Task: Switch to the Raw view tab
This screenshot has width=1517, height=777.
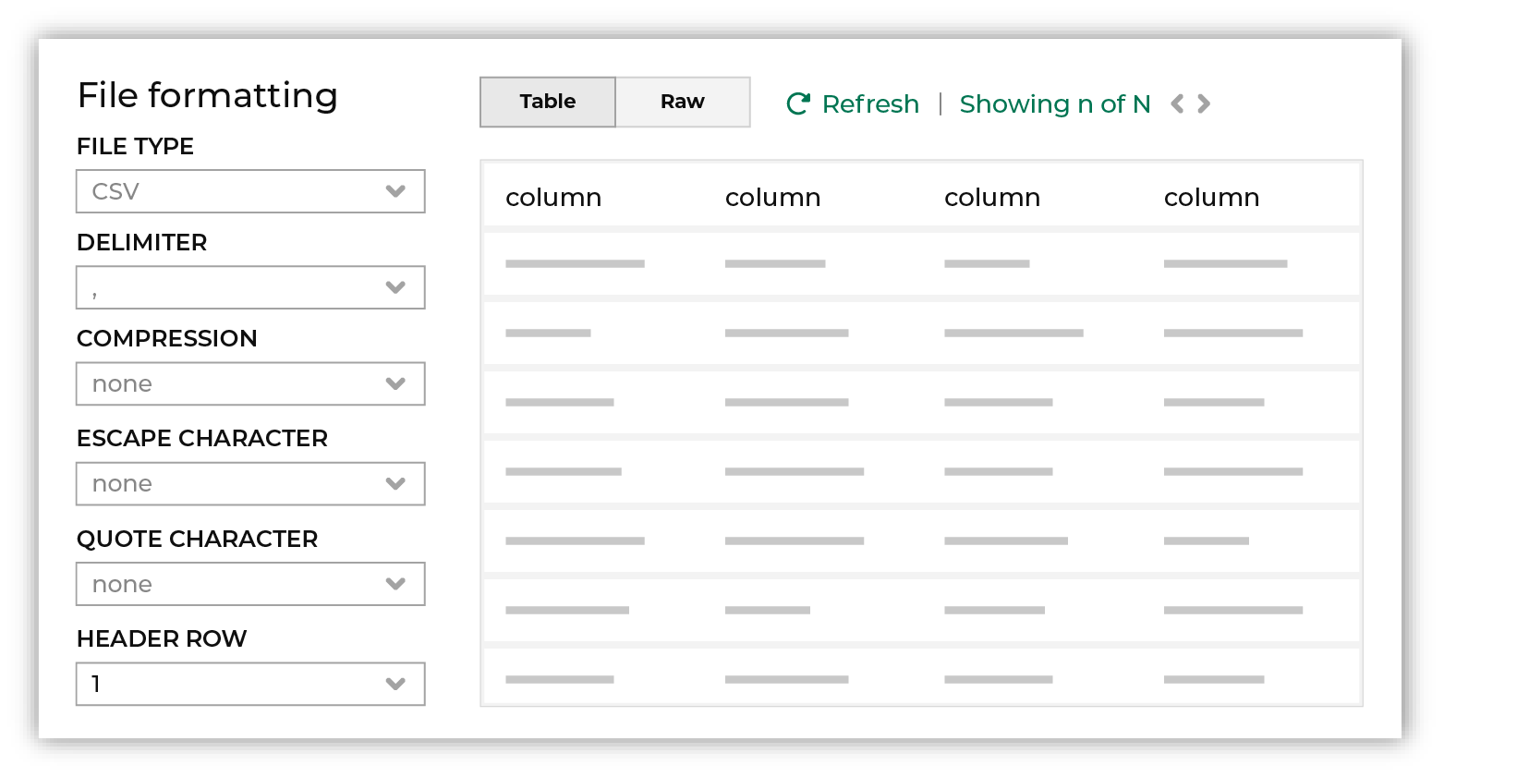Action: coord(683,102)
